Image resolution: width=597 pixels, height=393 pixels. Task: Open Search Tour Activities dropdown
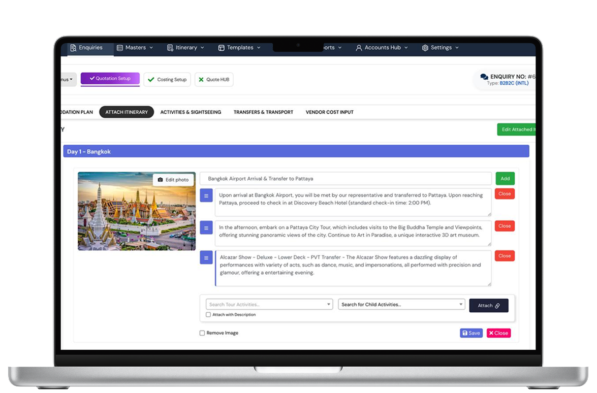[x=269, y=305]
